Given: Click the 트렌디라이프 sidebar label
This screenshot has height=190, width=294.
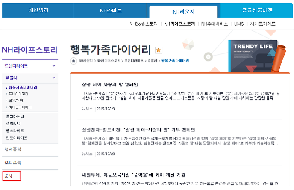Looking at the screenshot, I should pyautogui.click(x=16, y=66).
